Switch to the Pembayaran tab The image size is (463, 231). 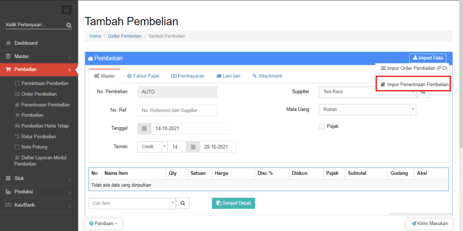pos(188,76)
